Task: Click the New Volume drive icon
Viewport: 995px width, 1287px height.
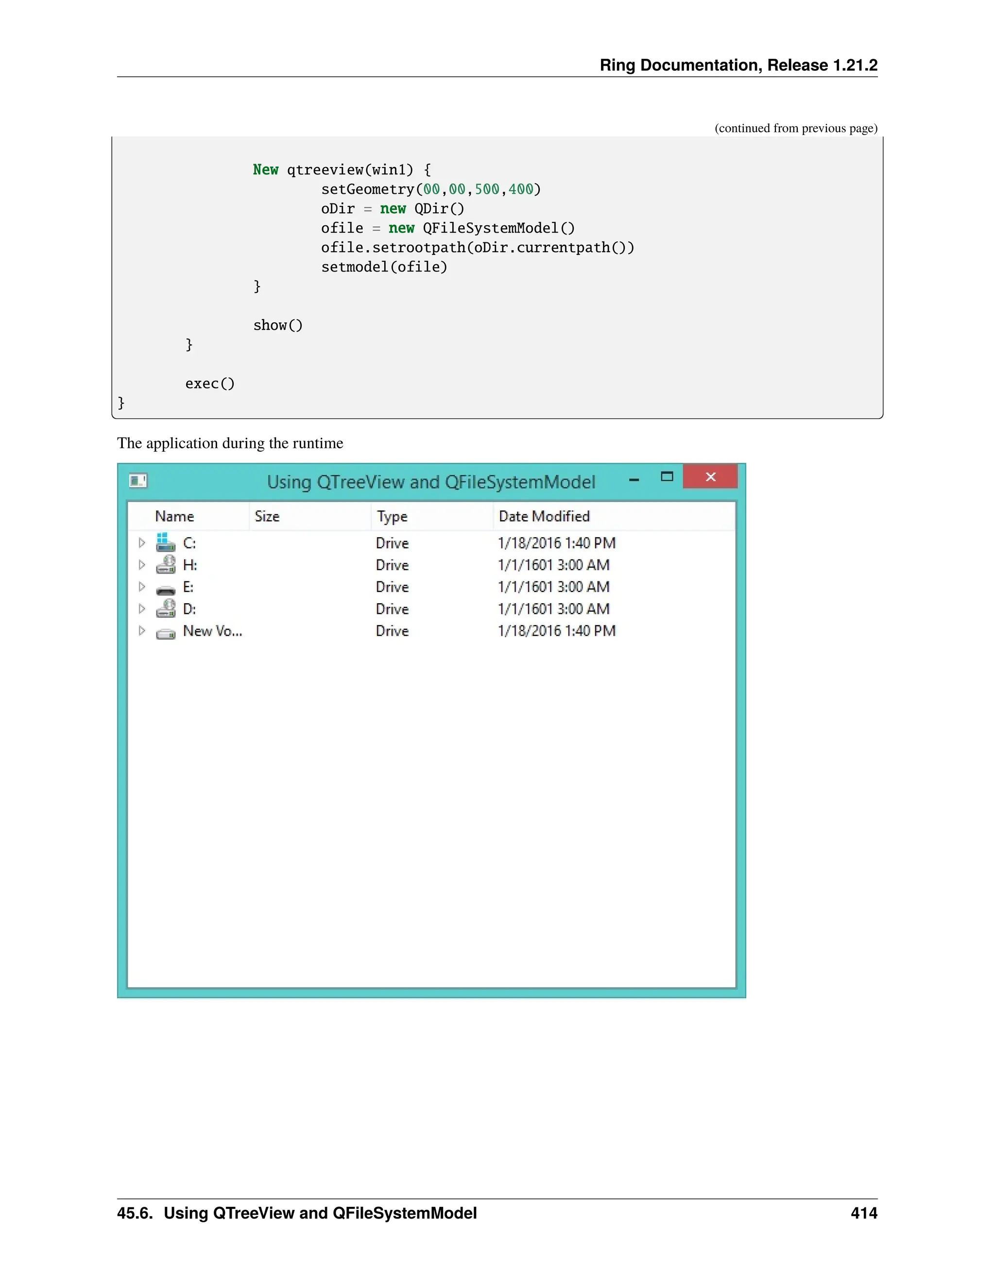Action: click(x=166, y=633)
